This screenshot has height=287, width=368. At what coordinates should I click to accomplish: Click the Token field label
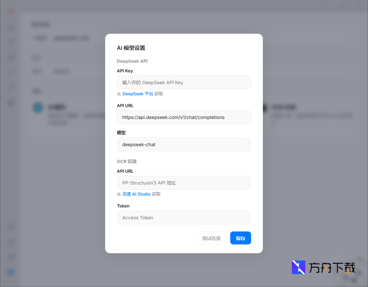(123, 206)
